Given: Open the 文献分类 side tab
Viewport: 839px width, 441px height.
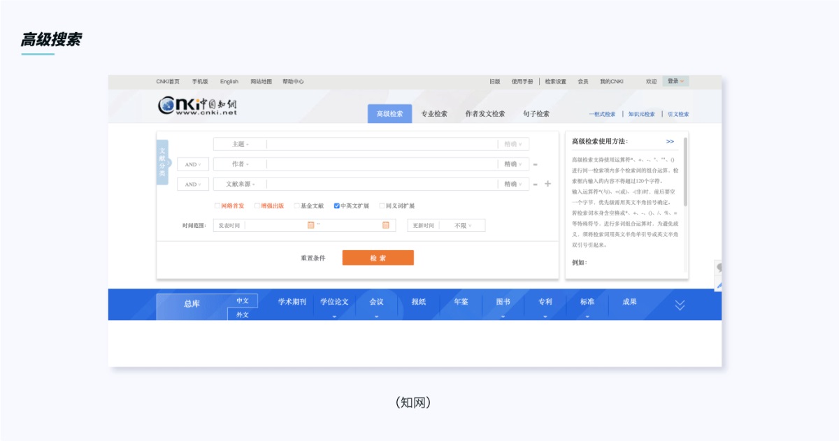Looking at the screenshot, I should [x=162, y=162].
